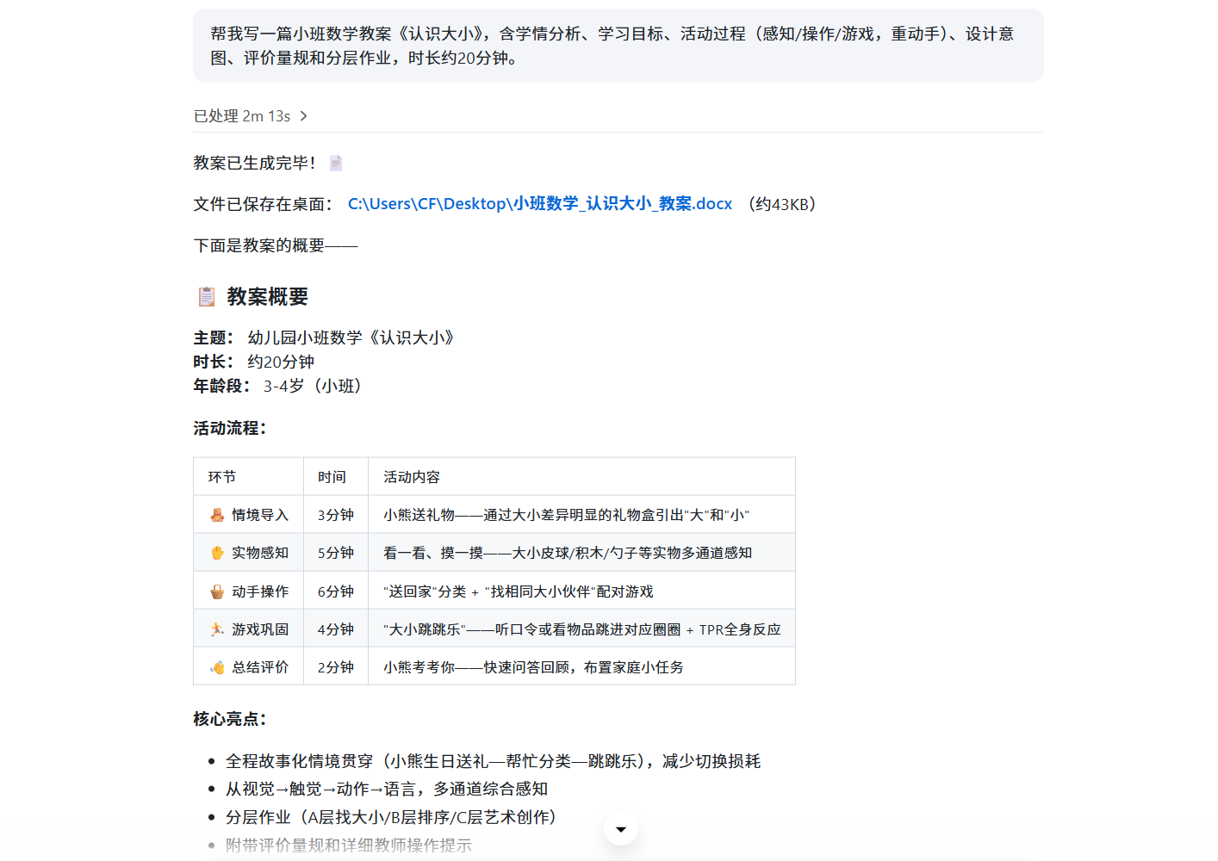This screenshot has height=861, width=1218.
Task: Click the 教案概要 heading text
Action: 268,297
